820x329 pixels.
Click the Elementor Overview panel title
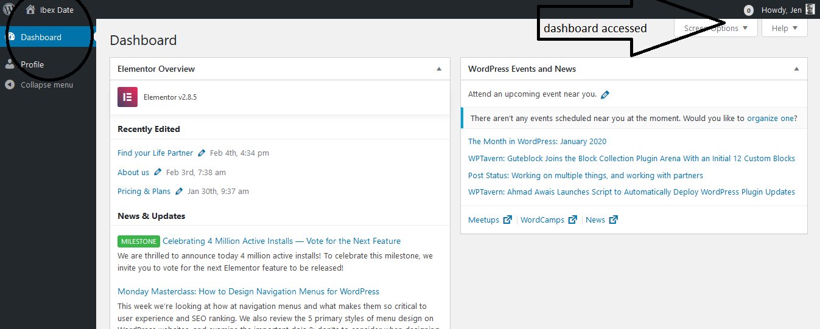(156, 69)
